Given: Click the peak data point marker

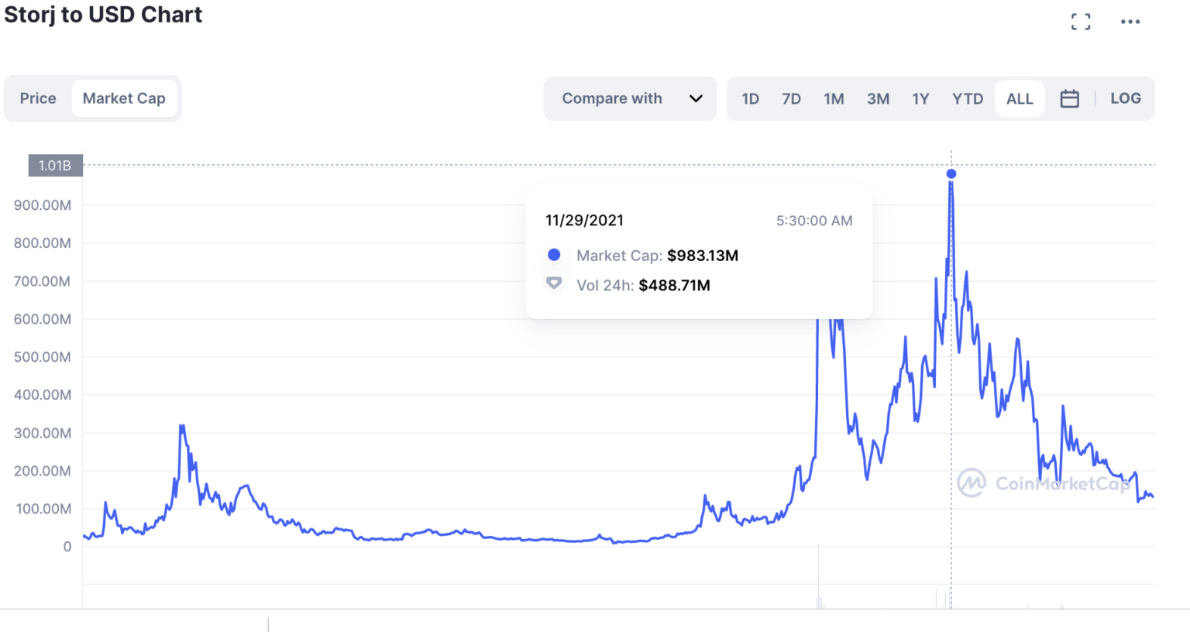Looking at the screenshot, I should coord(951,173).
